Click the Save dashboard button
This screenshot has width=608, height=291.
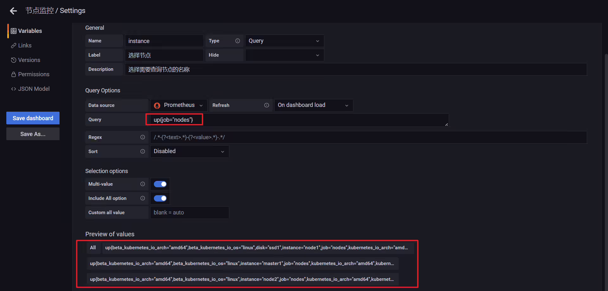pos(33,118)
